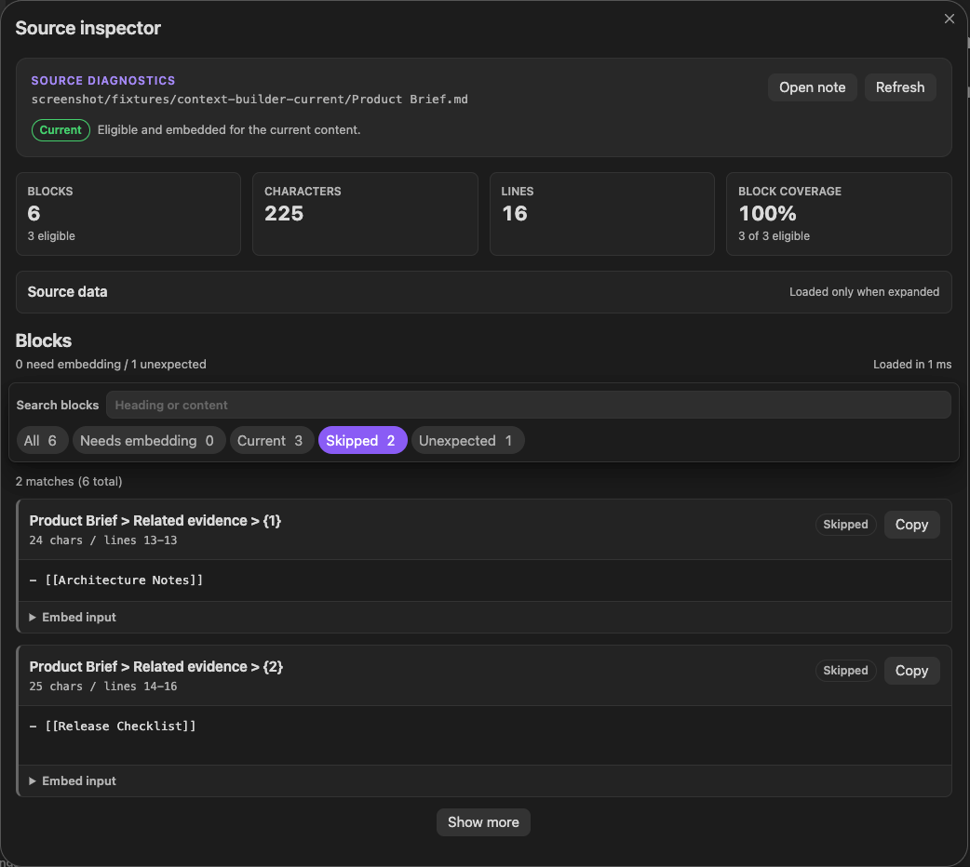Click the "[[Release Checklist]]" content line
The image size is (970, 867).
pos(113,726)
